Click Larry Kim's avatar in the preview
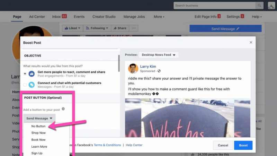277x156 pixels. point(133,68)
